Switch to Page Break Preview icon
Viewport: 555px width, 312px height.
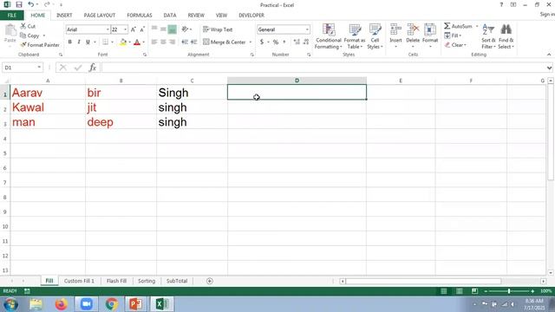474,291
